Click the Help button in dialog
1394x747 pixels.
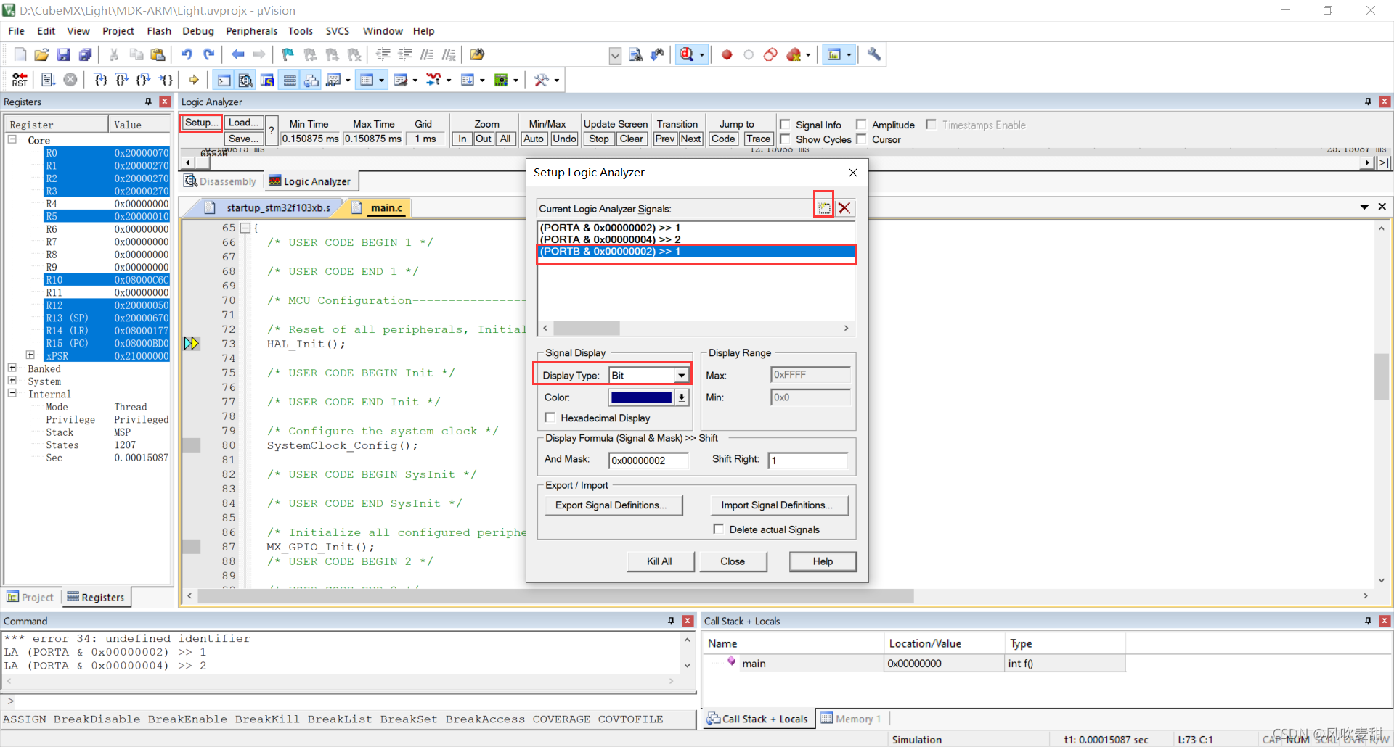pos(823,561)
